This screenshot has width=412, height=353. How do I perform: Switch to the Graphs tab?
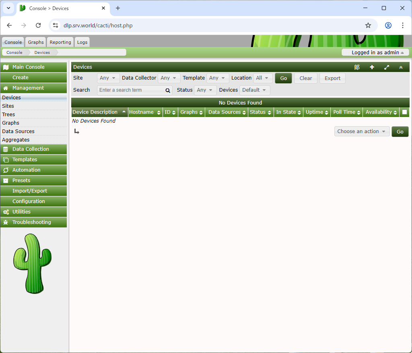(36, 42)
